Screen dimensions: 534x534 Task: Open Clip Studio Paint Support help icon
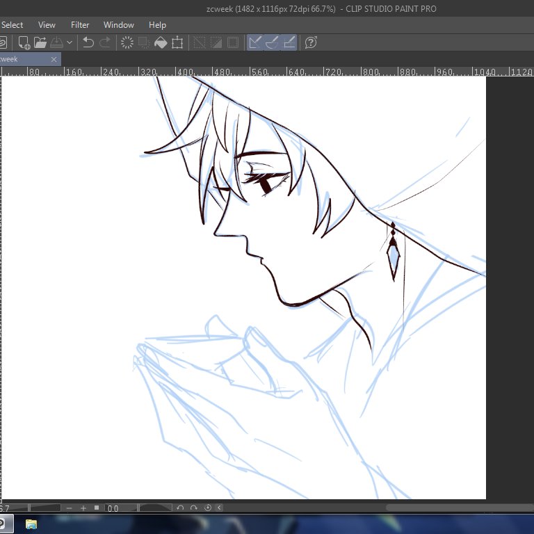(x=311, y=42)
